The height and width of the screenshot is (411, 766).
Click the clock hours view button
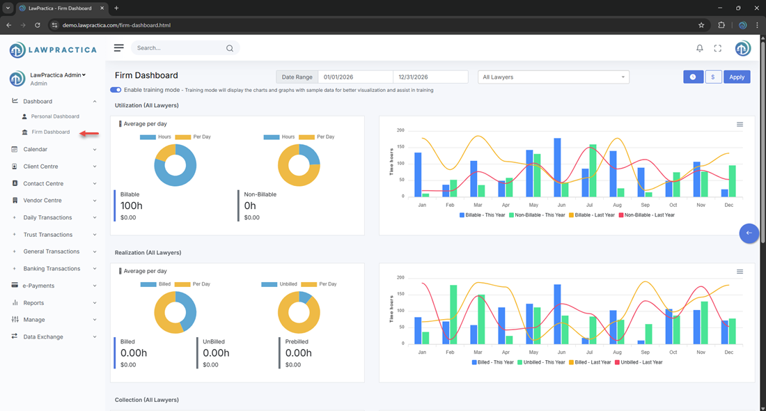(693, 77)
